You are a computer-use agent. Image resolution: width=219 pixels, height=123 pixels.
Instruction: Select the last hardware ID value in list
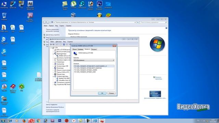pos(85,72)
